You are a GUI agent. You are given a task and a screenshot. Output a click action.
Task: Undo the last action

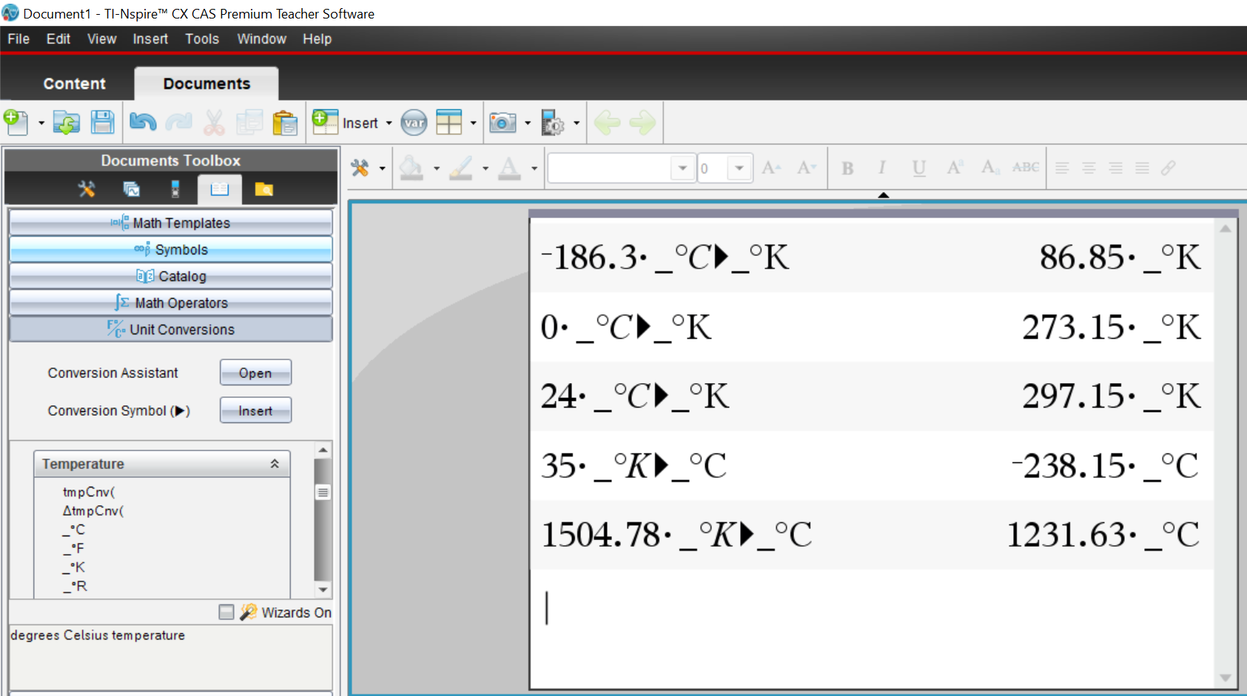(142, 122)
